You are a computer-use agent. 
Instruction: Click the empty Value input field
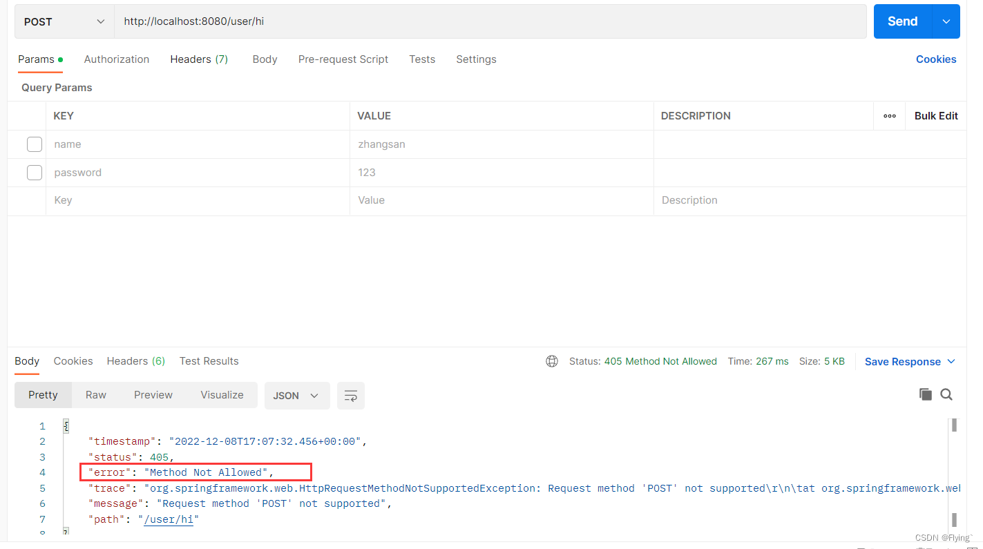(502, 200)
